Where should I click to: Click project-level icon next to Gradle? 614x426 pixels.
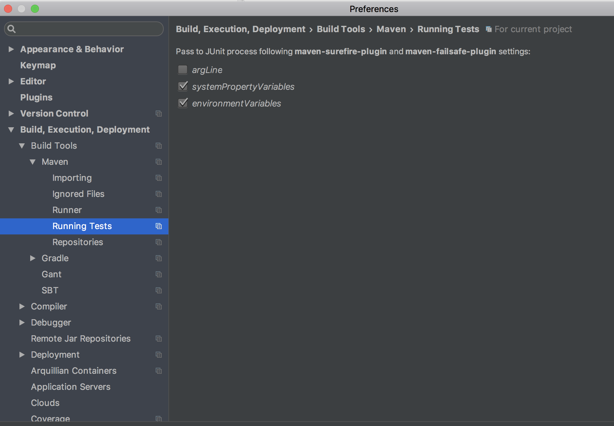tap(159, 258)
